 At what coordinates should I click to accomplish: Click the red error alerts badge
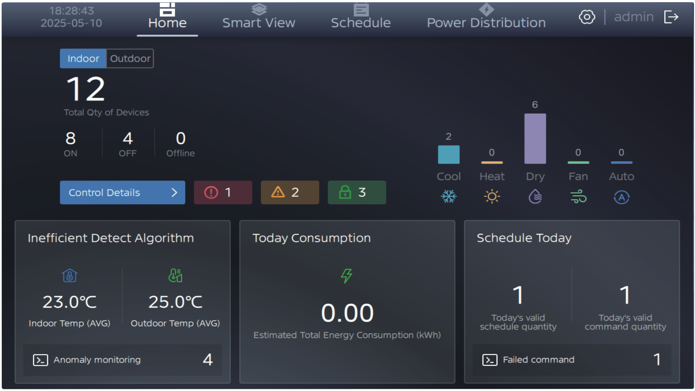(x=223, y=193)
